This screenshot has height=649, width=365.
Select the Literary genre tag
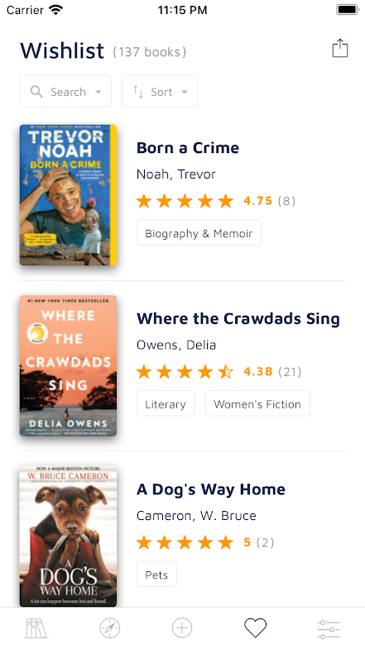(166, 403)
